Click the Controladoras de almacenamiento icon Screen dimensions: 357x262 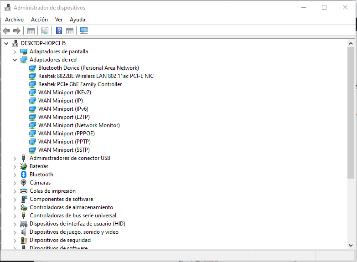(24, 207)
